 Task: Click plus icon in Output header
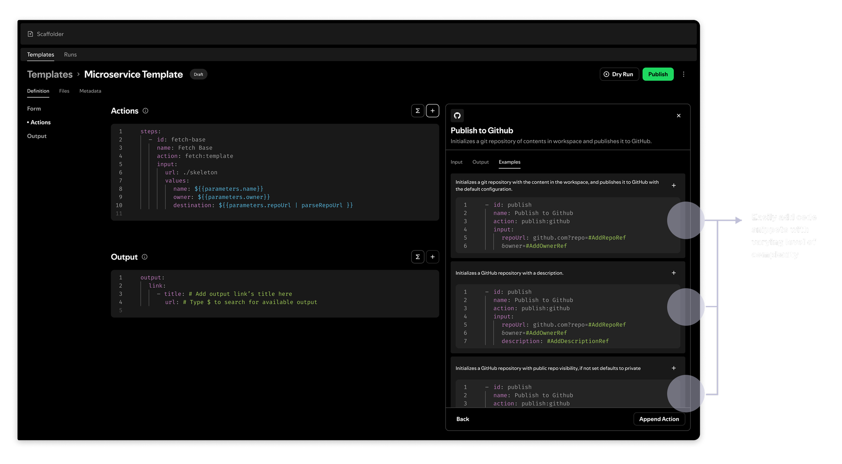[x=432, y=257]
